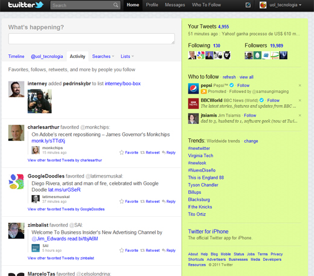
Task: Click latimesmuskal small avatar
Action: [x=36, y=199]
